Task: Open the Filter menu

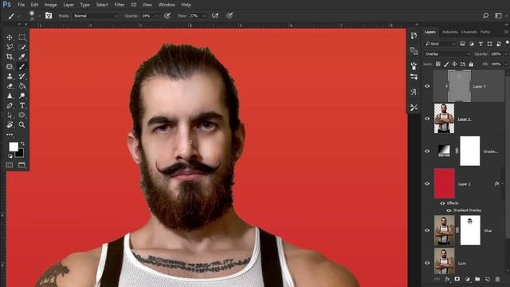Action: [x=120, y=5]
